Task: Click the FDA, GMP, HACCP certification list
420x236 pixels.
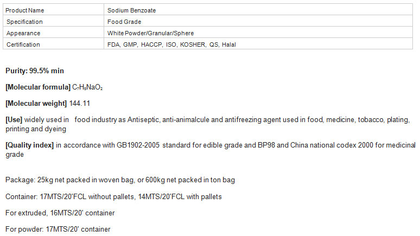Action: pyautogui.click(x=171, y=44)
